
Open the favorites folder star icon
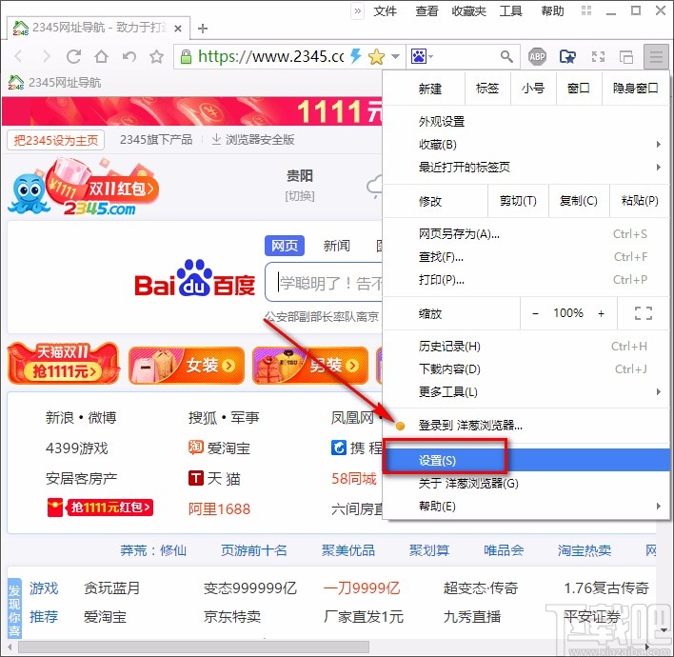(x=567, y=56)
